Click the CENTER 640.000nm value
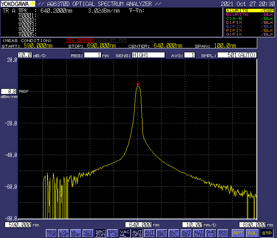 click(x=168, y=46)
